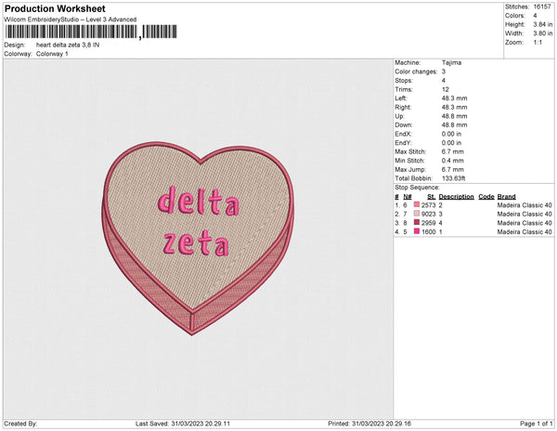Click the 'Last Saved: 31/03/2023 20.29.11' footer text
Image resolution: width=557 pixels, height=431 pixels.
point(183,424)
